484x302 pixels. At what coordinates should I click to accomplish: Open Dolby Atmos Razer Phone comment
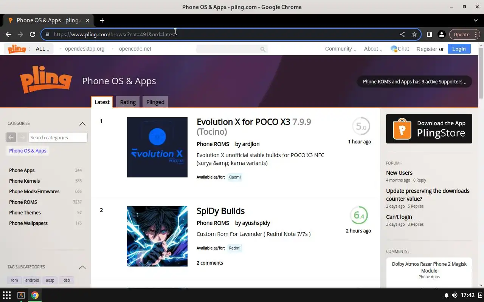coord(429,267)
